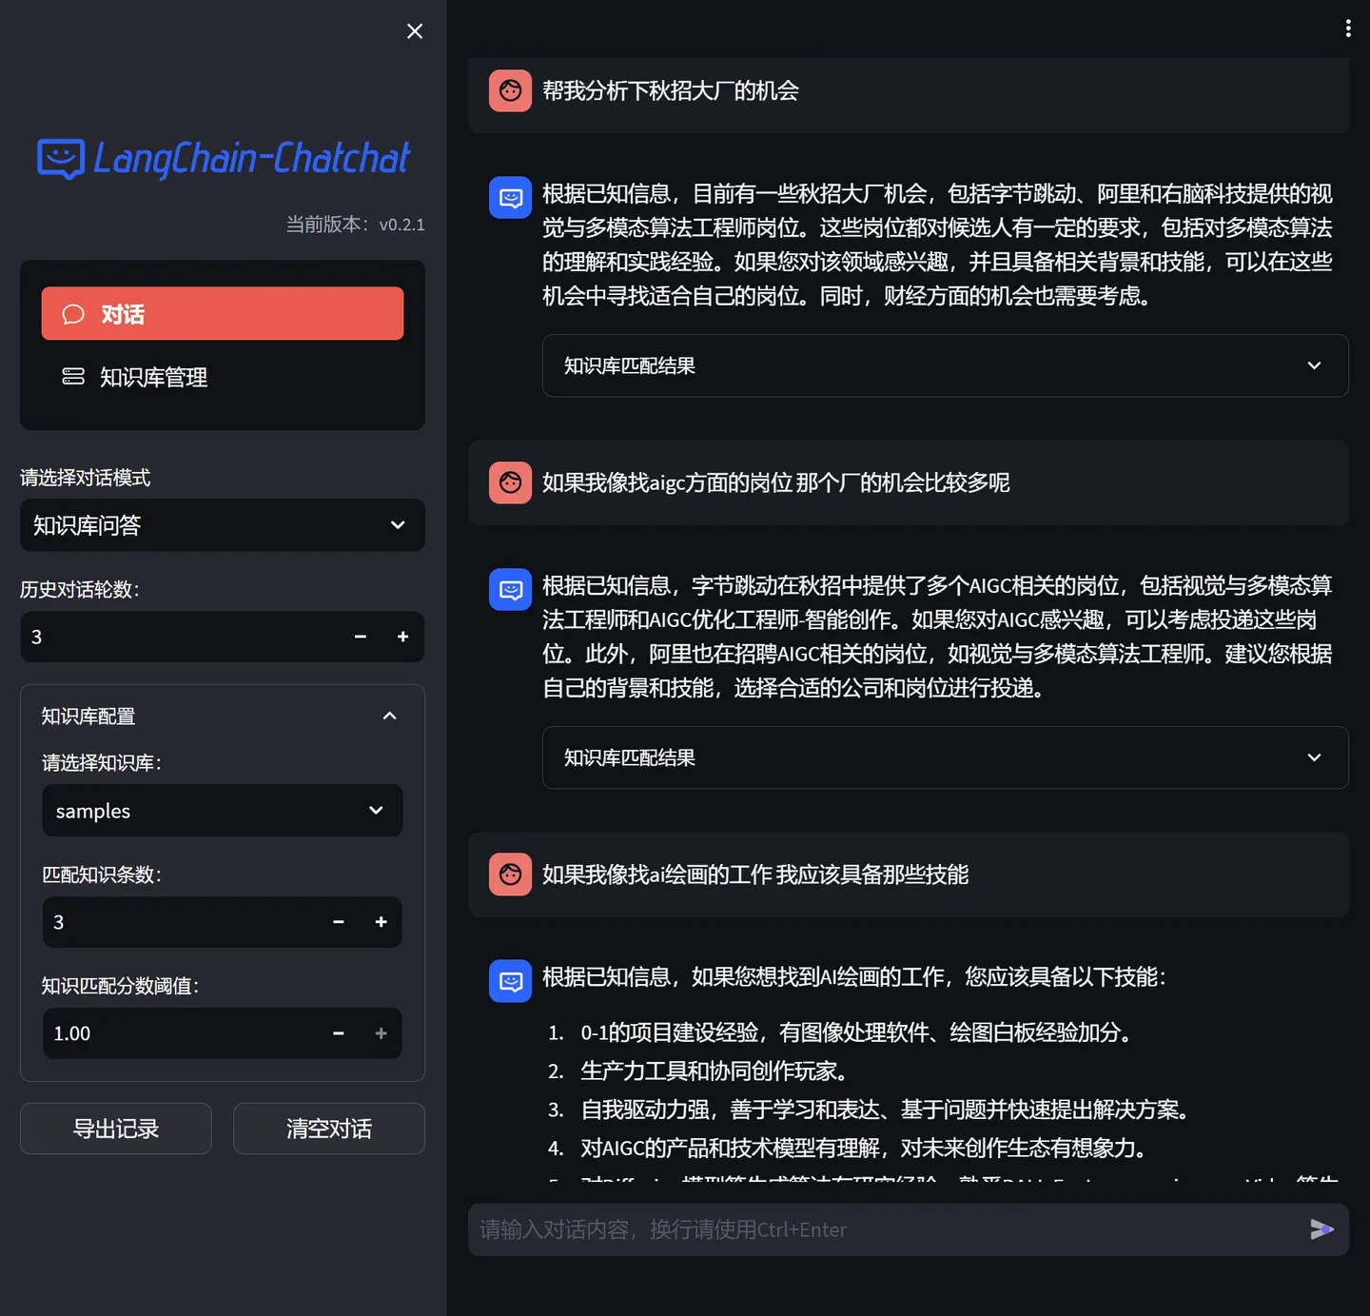Viewport: 1370px width, 1316px height.
Task: Select the 对话 chat bubble icon
Action: (x=73, y=313)
